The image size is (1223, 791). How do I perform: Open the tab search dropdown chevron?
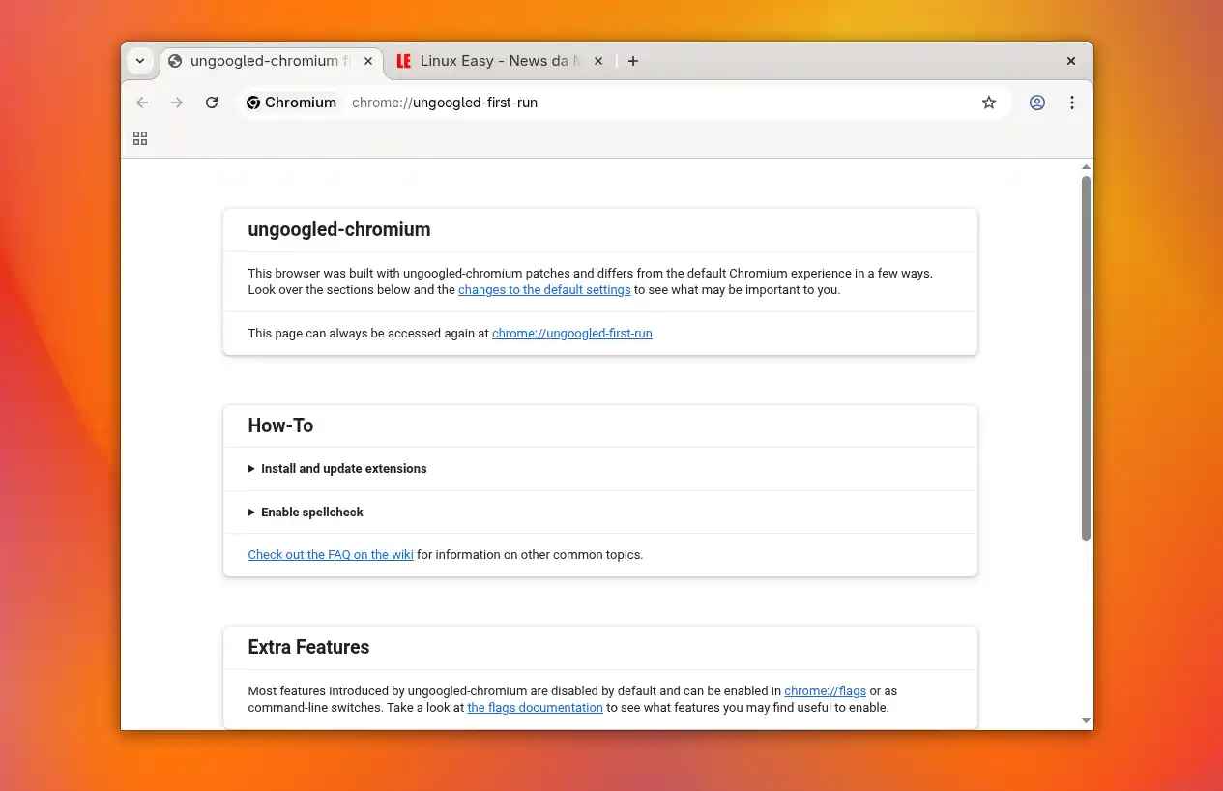click(139, 60)
